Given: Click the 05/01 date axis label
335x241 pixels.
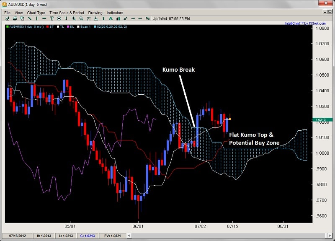Looking at the screenshot, I should point(70,226).
